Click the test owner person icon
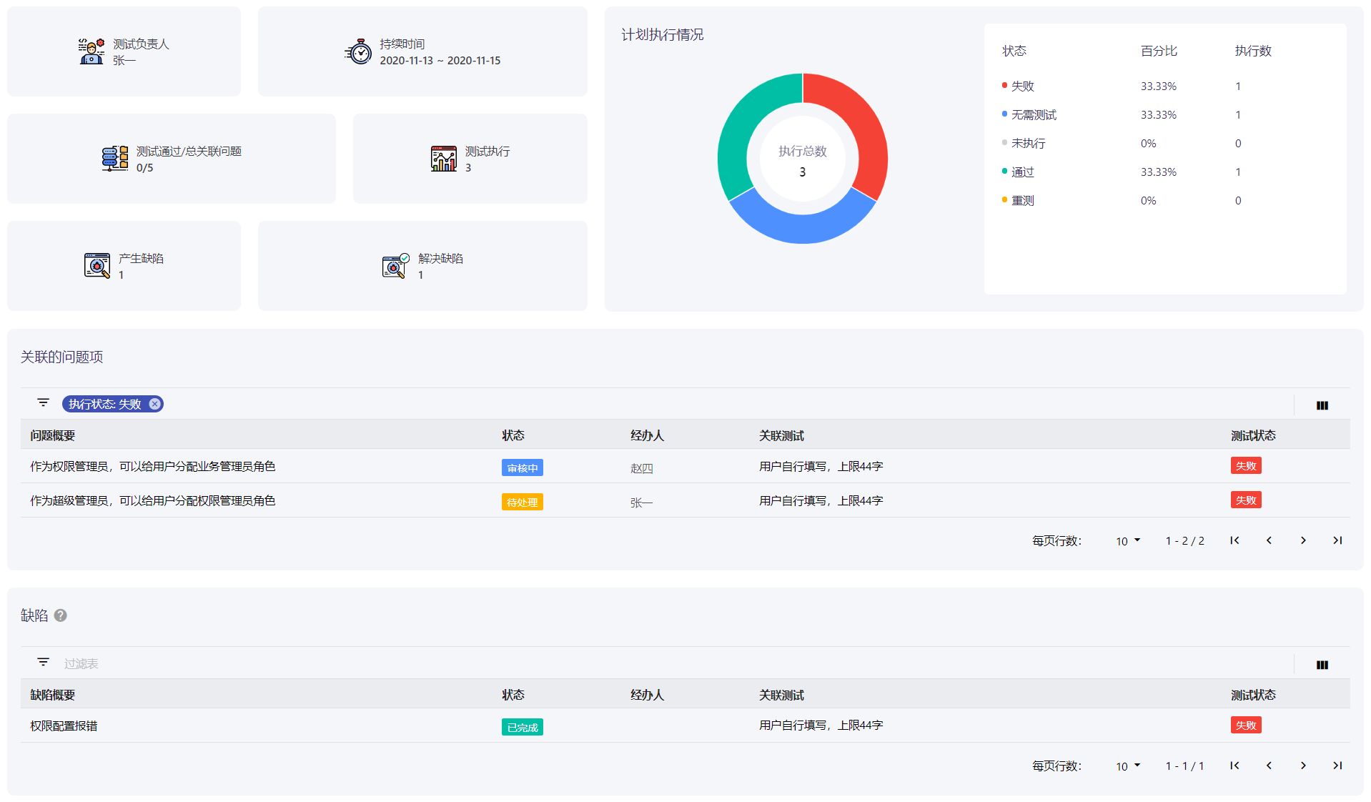 (x=91, y=51)
